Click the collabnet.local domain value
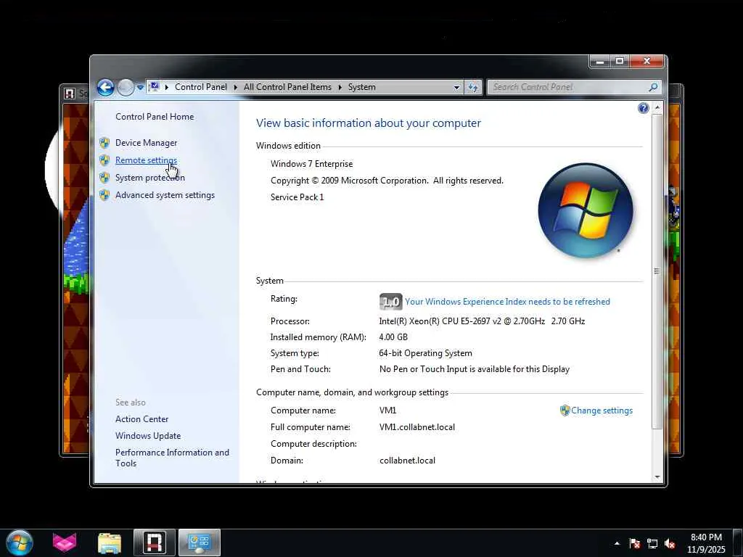The image size is (743, 557). coord(407,461)
